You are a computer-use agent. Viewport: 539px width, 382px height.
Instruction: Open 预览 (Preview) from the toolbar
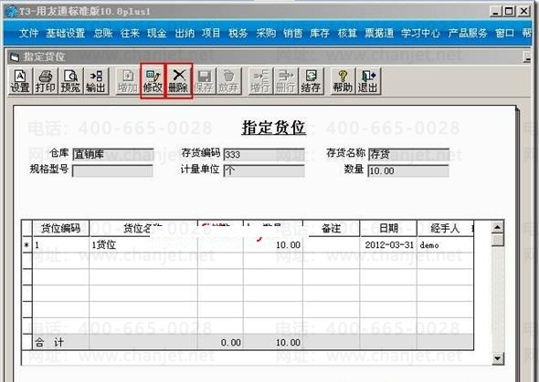point(70,81)
